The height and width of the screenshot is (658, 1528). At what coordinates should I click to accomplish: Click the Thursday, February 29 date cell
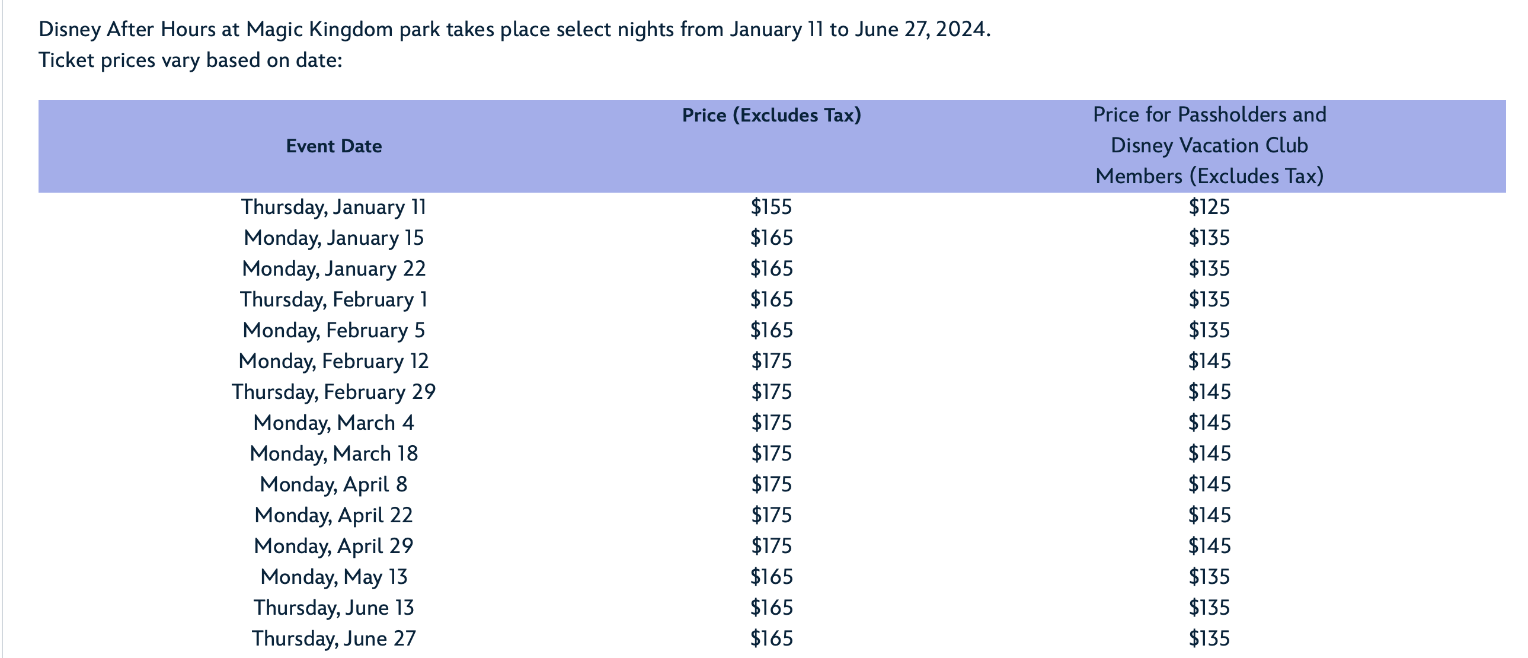pyautogui.click(x=333, y=392)
